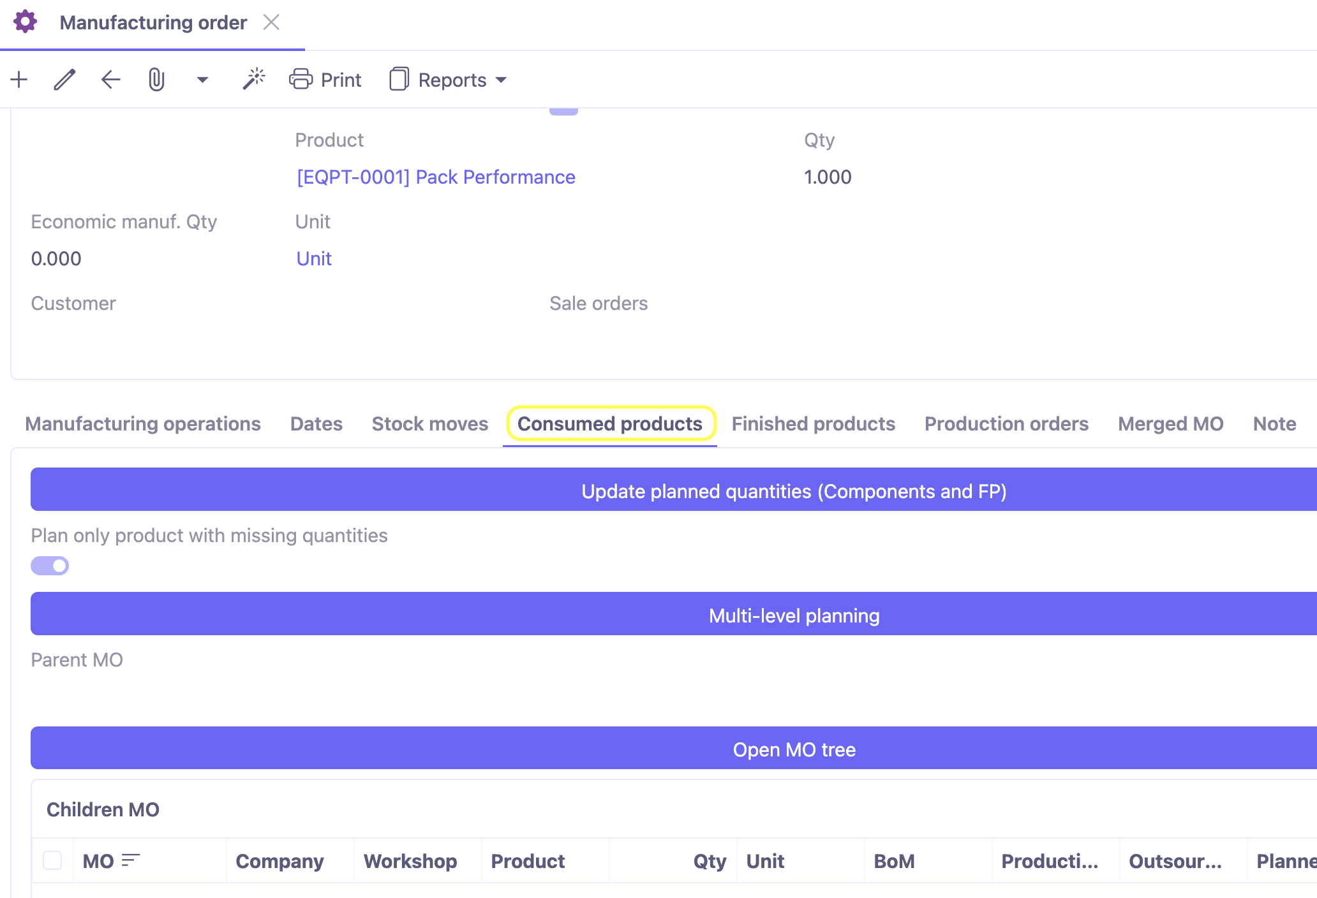1317x898 pixels.
Task: Tick the Children MO select-all checkbox
Action: click(x=52, y=860)
